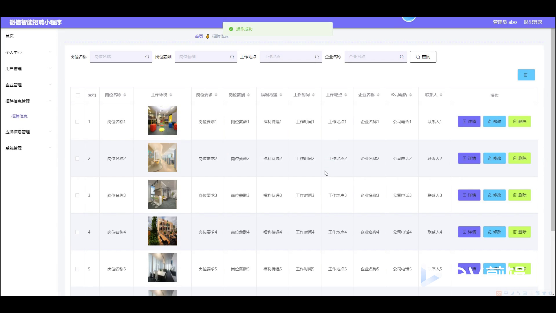Screen dimensions: 556x313
Task: Click search icon in 企业名称 field
Action: point(402,57)
